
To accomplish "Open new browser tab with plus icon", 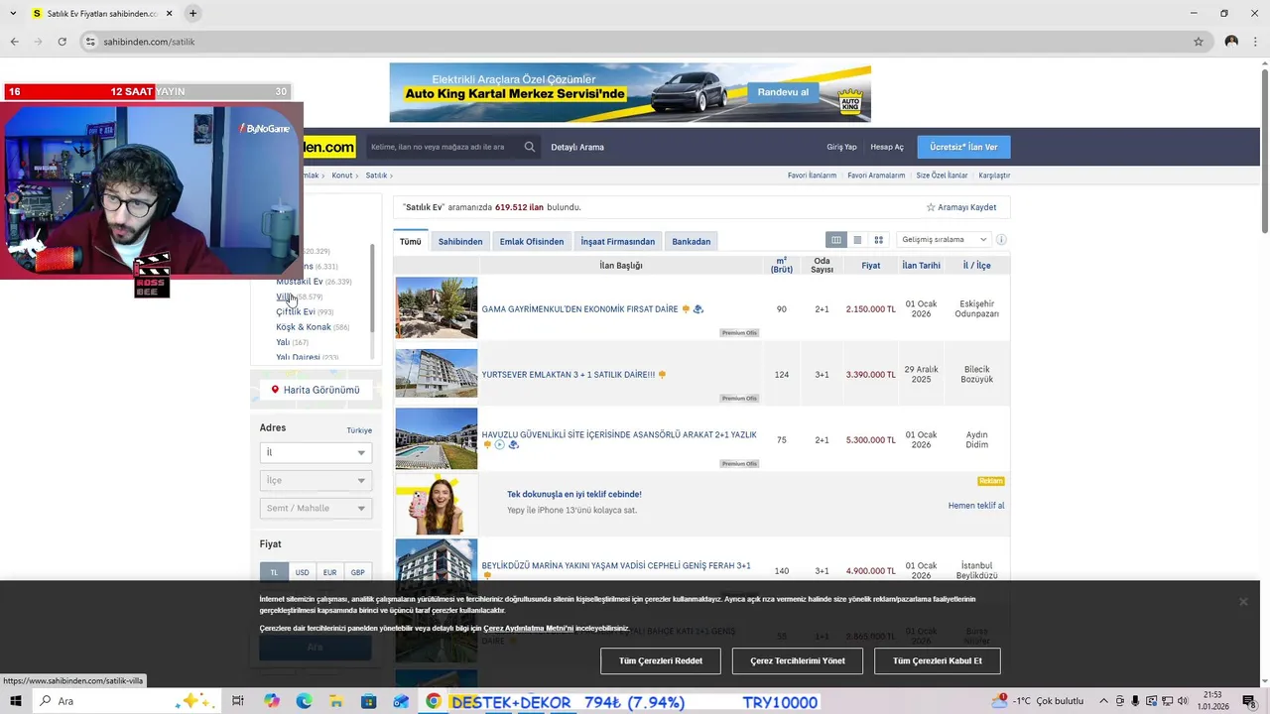I will [192, 14].
